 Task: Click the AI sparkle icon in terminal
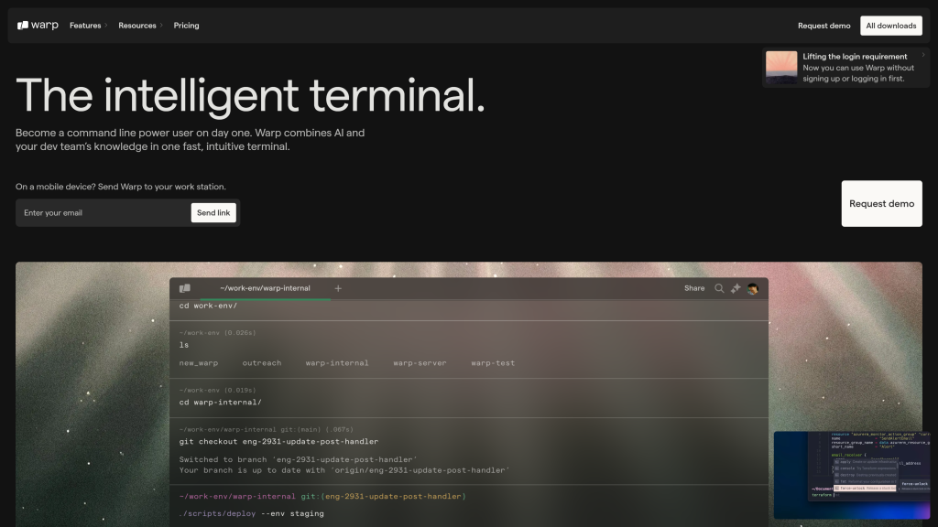tap(736, 288)
